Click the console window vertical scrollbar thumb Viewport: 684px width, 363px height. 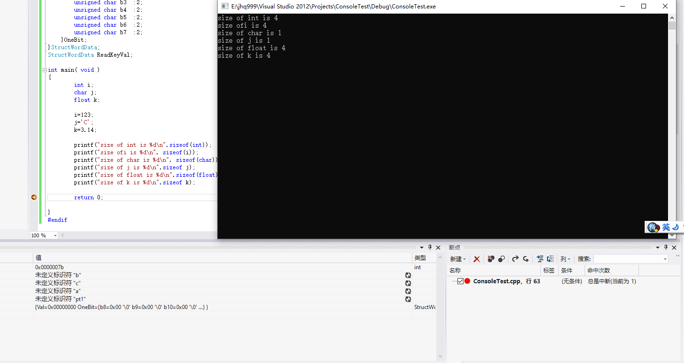point(672,25)
